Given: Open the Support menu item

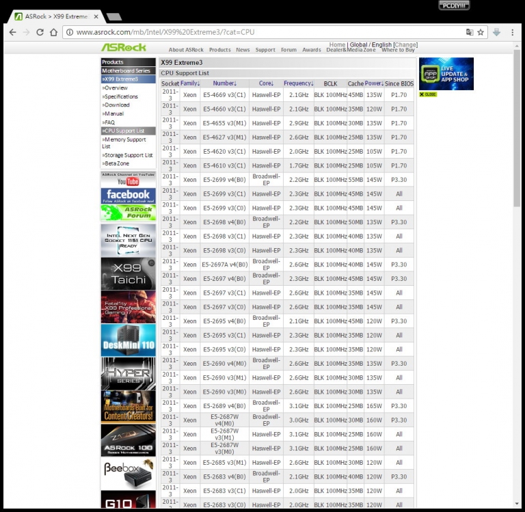Looking at the screenshot, I should click(265, 50).
